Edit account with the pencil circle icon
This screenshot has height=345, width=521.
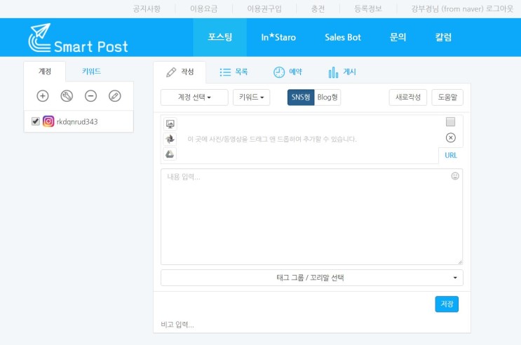coord(115,96)
